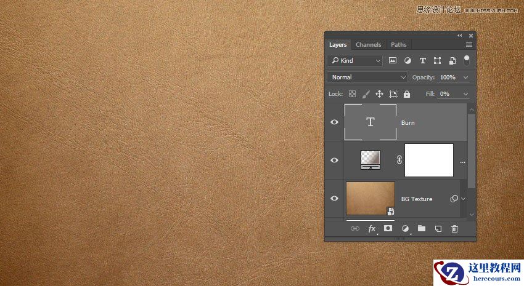
Task: Open the Kind filter dropdown
Action: tap(355, 61)
